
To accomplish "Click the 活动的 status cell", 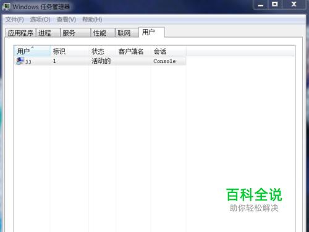I will coord(101,61).
